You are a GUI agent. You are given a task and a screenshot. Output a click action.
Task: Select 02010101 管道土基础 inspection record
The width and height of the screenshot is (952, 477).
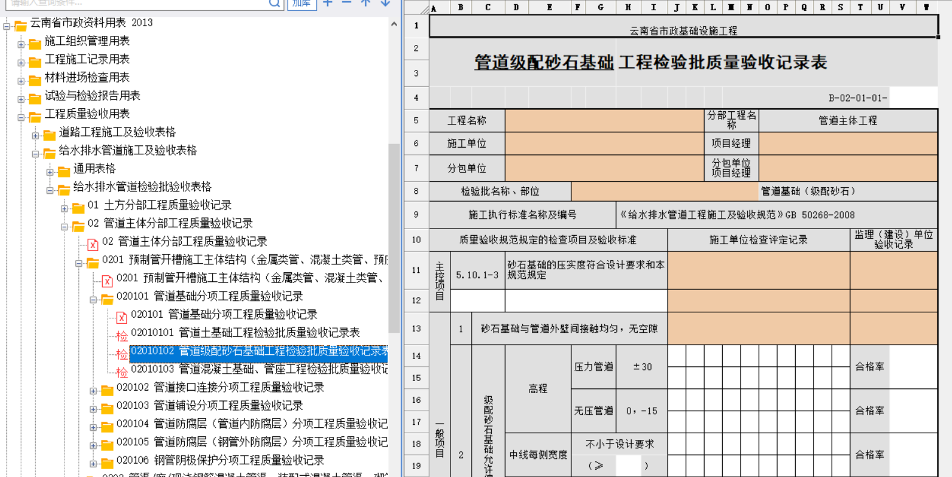click(245, 332)
